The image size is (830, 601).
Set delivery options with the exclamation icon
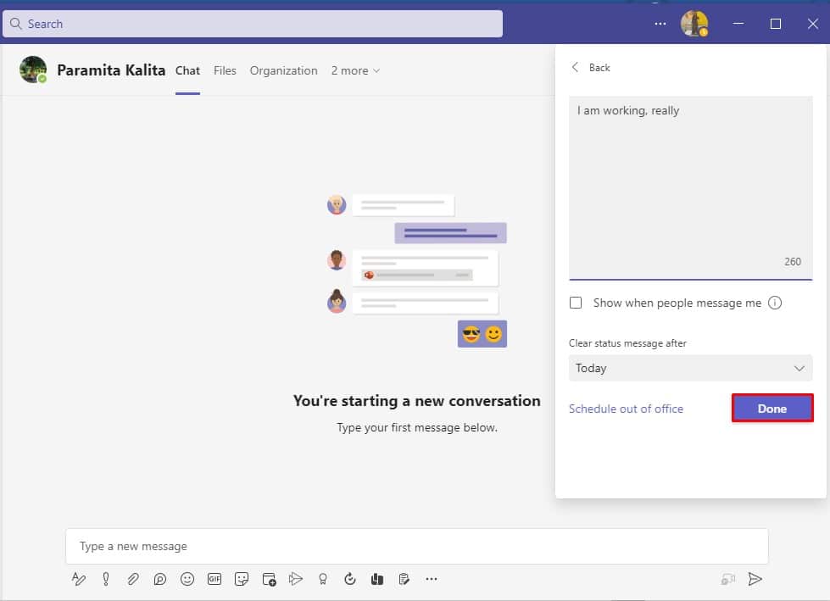pyautogui.click(x=105, y=579)
